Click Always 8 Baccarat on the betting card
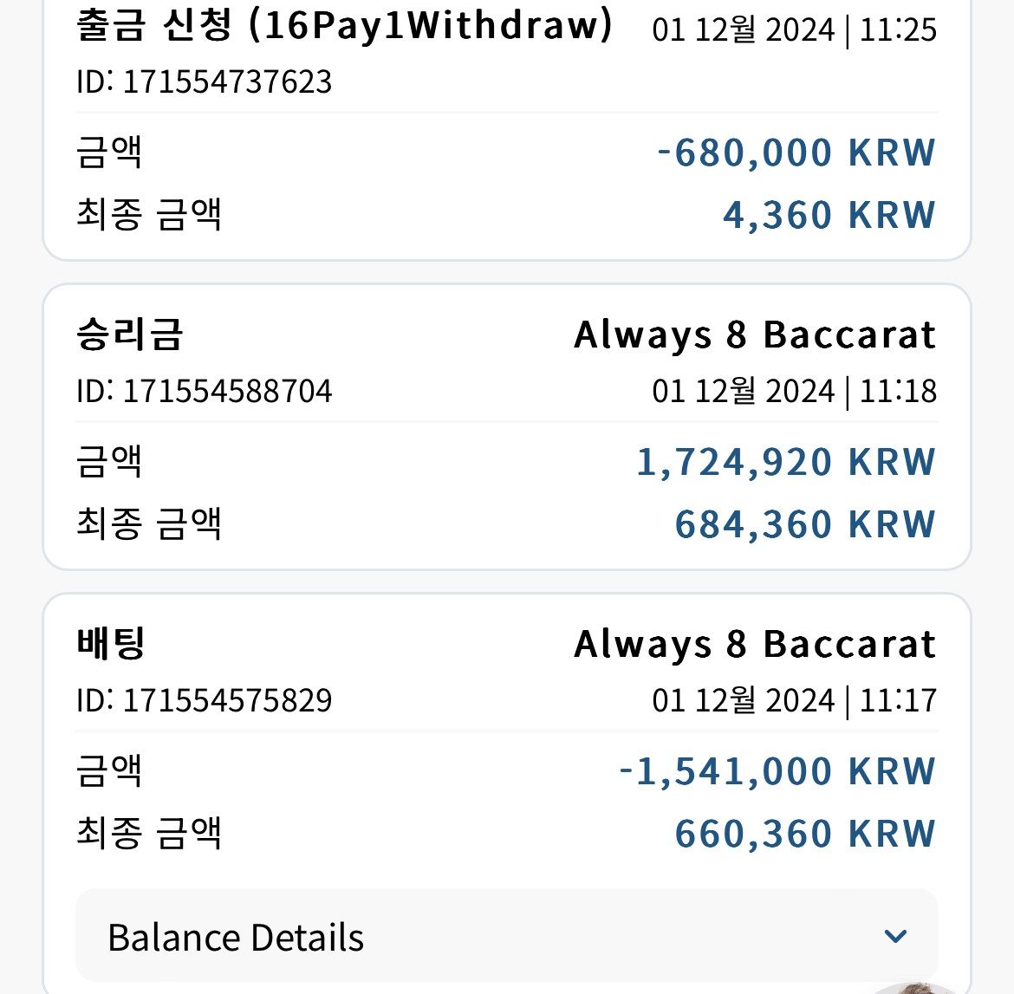The height and width of the screenshot is (994, 1014). (755, 644)
